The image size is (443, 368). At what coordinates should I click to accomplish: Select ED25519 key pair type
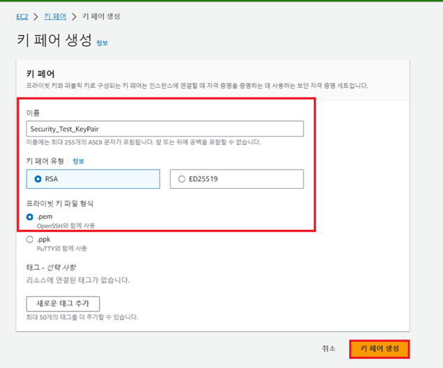[x=237, y=179]
